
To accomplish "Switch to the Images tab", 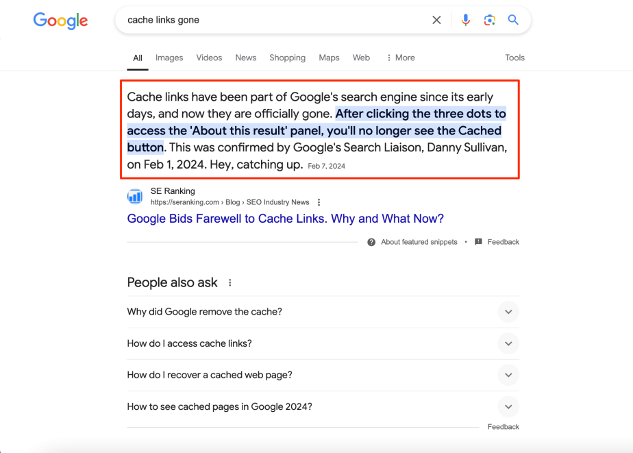I will click(x=169, y=58).
